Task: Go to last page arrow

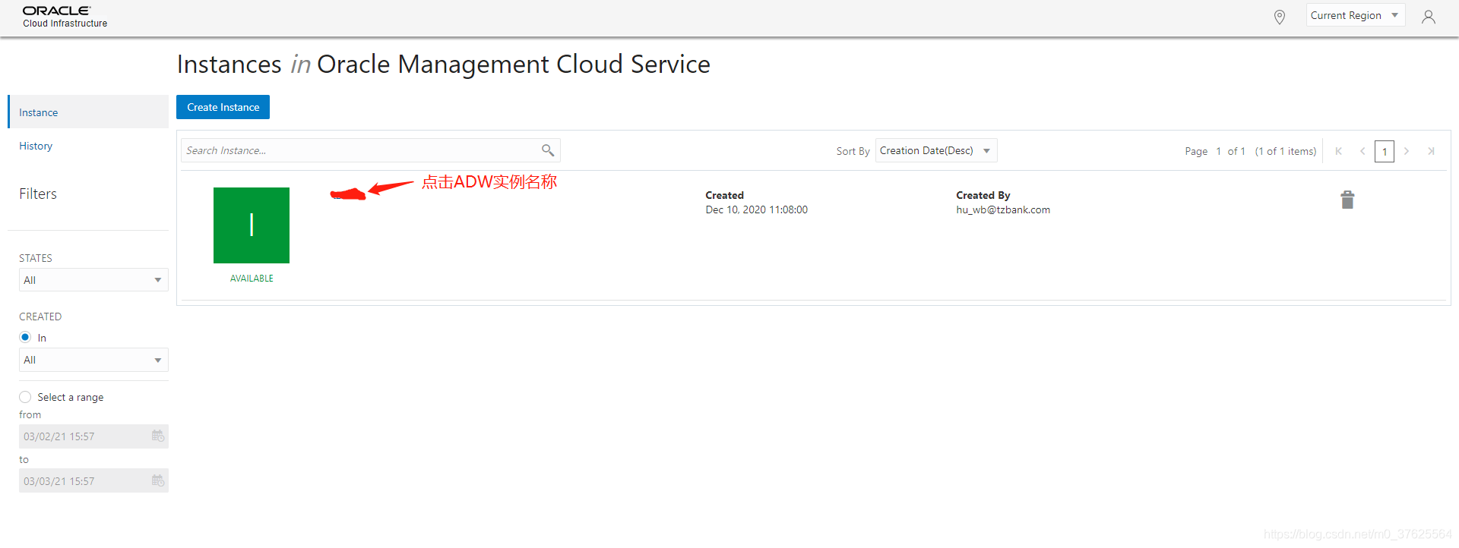Action: (1431, 151)
